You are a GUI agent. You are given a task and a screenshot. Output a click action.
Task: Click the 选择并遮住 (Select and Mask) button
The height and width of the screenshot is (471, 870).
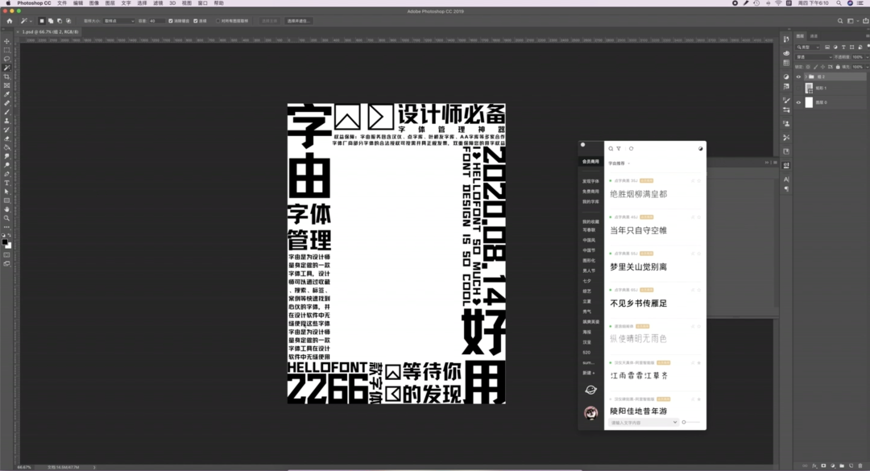(x=298, y=21)
